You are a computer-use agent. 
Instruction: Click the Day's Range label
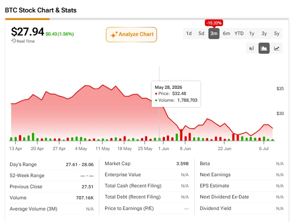click(x=23, y=164)
